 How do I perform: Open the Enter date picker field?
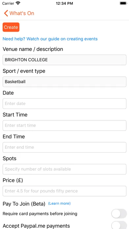64,104
